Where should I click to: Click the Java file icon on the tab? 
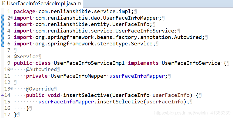(x=4, y=3)
